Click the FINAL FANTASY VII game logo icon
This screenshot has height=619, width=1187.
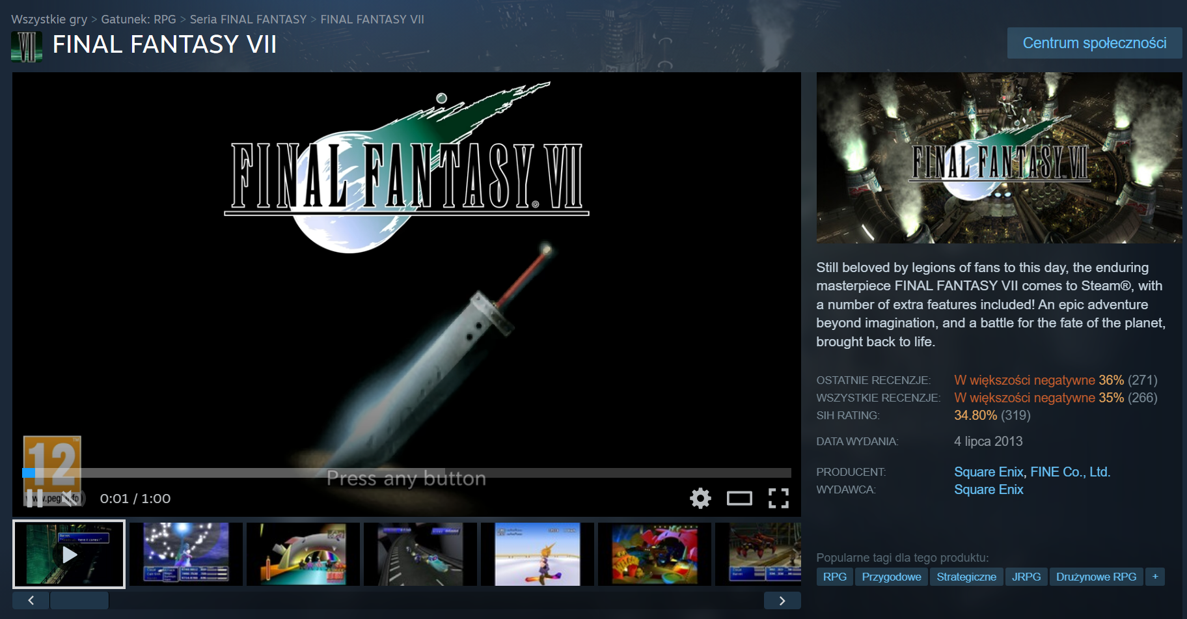(x=26, y=45)
